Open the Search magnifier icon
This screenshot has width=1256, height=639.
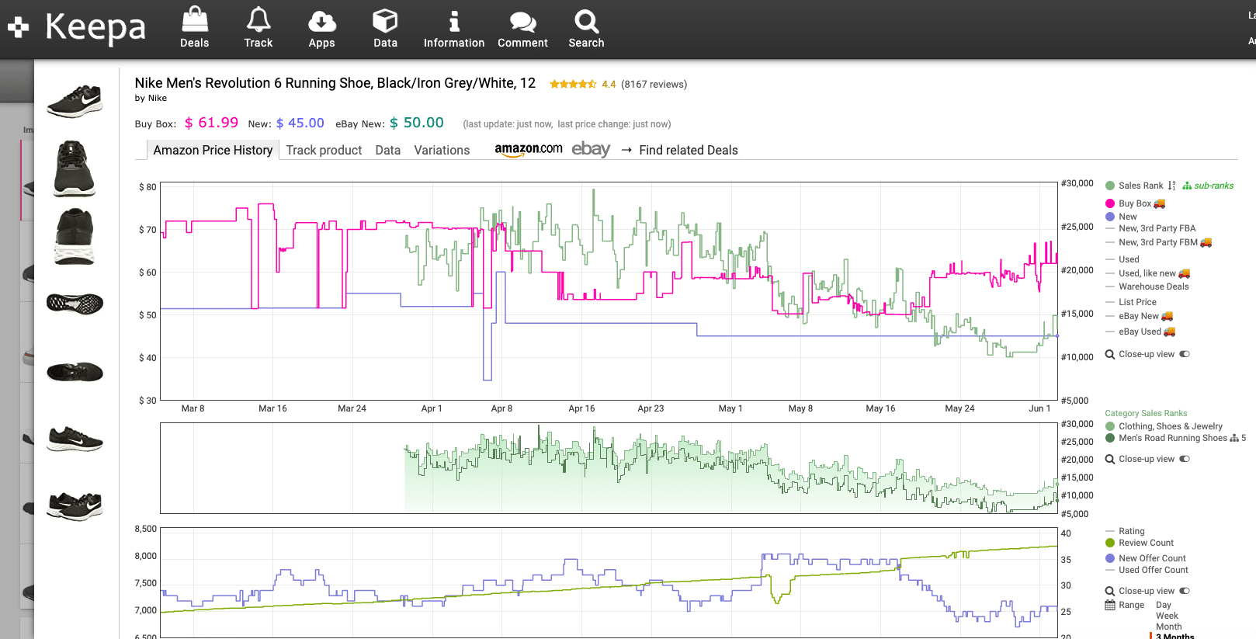click(586, 21)
